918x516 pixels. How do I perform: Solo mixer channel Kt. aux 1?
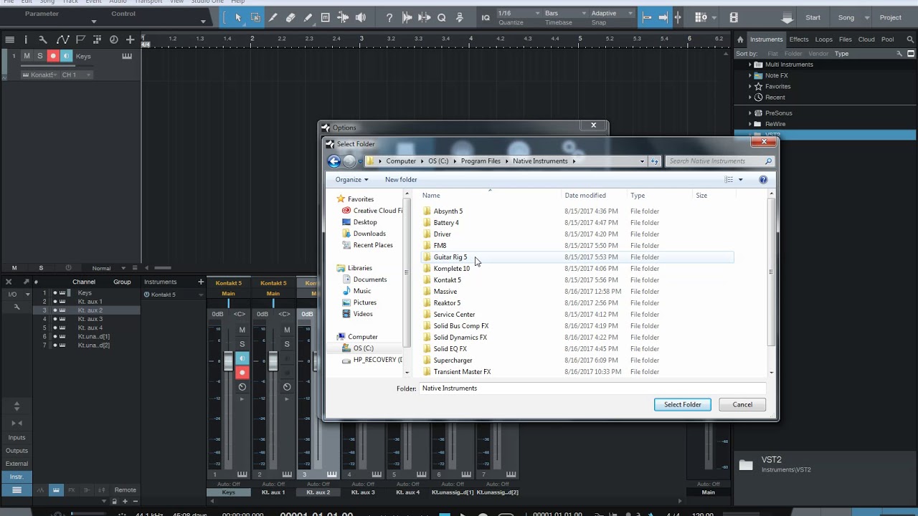(x=287, y=344)
